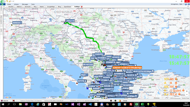Click the key icon in quick access toolbar

7,1
